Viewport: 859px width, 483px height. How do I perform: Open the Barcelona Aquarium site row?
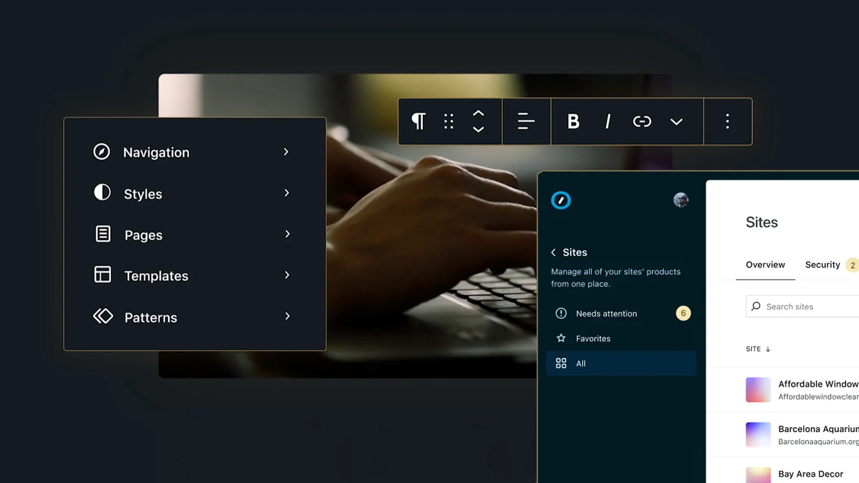tap(782, 435)
